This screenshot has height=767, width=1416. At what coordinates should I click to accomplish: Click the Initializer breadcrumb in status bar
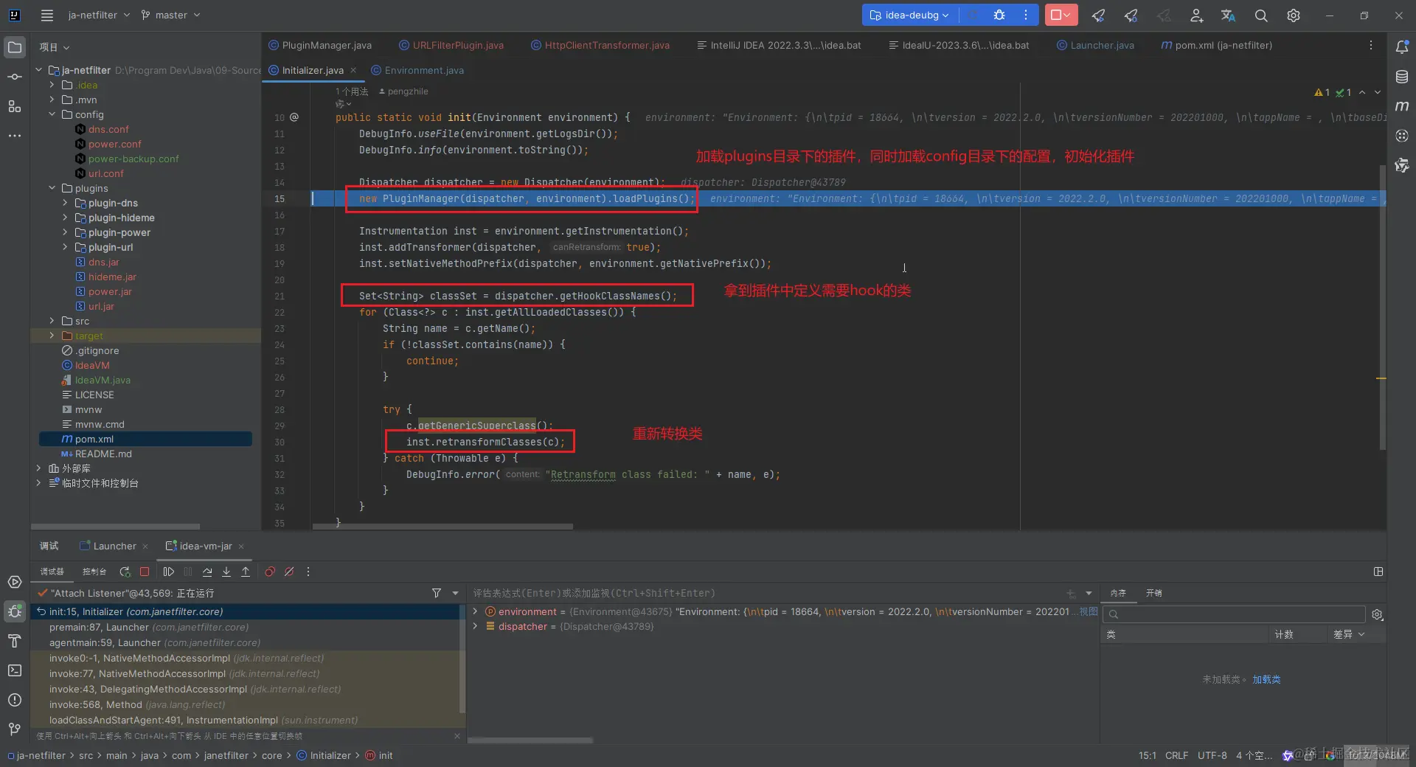coord(324,755)
